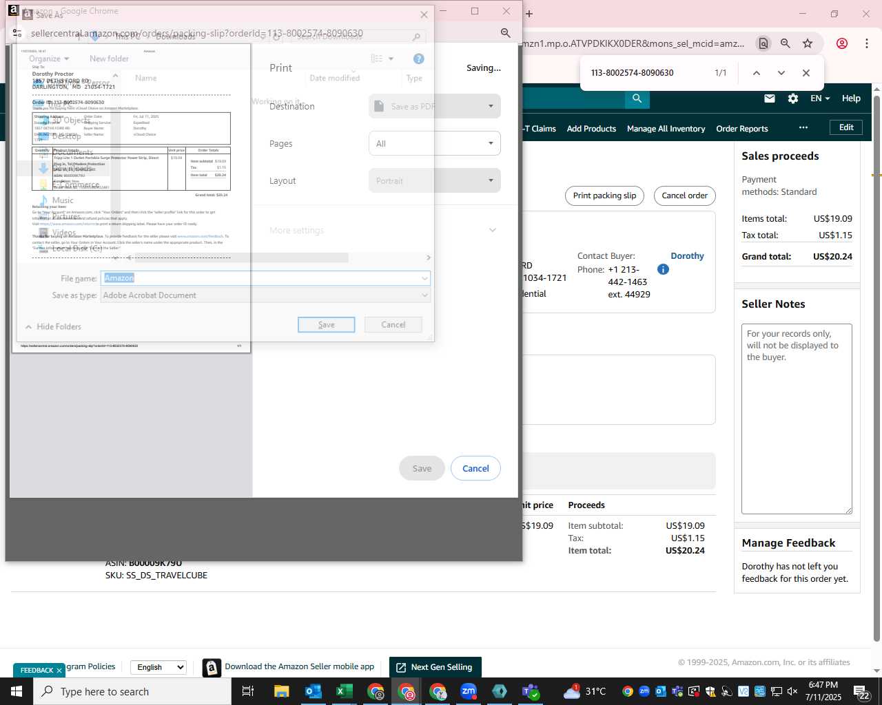Click into the Seller Notes text area
The width and height of the screenshot is (882, 705).
point(797,419)
